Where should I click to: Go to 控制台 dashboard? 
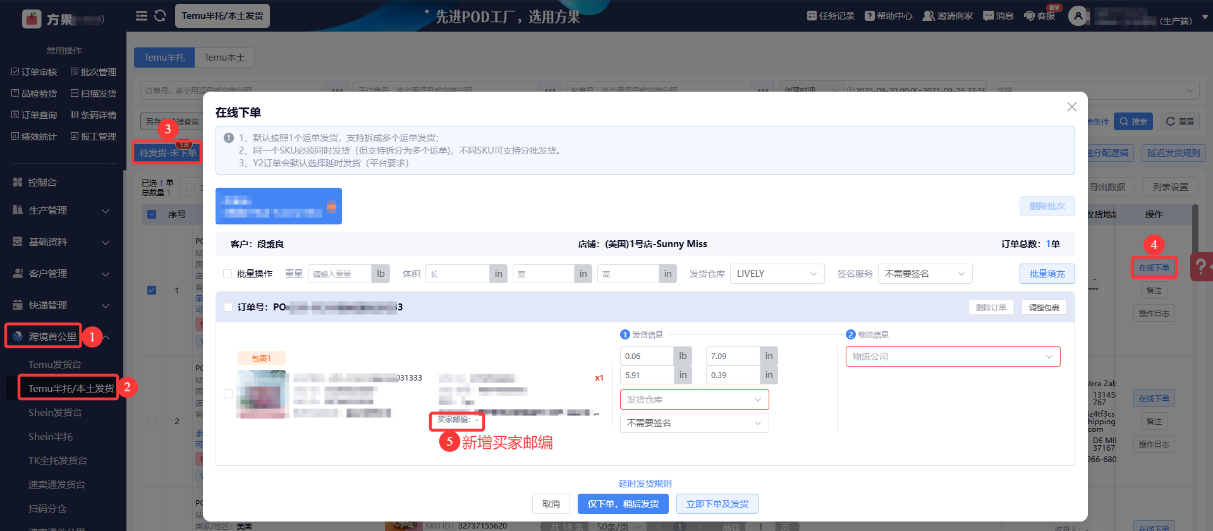point(42,182)
